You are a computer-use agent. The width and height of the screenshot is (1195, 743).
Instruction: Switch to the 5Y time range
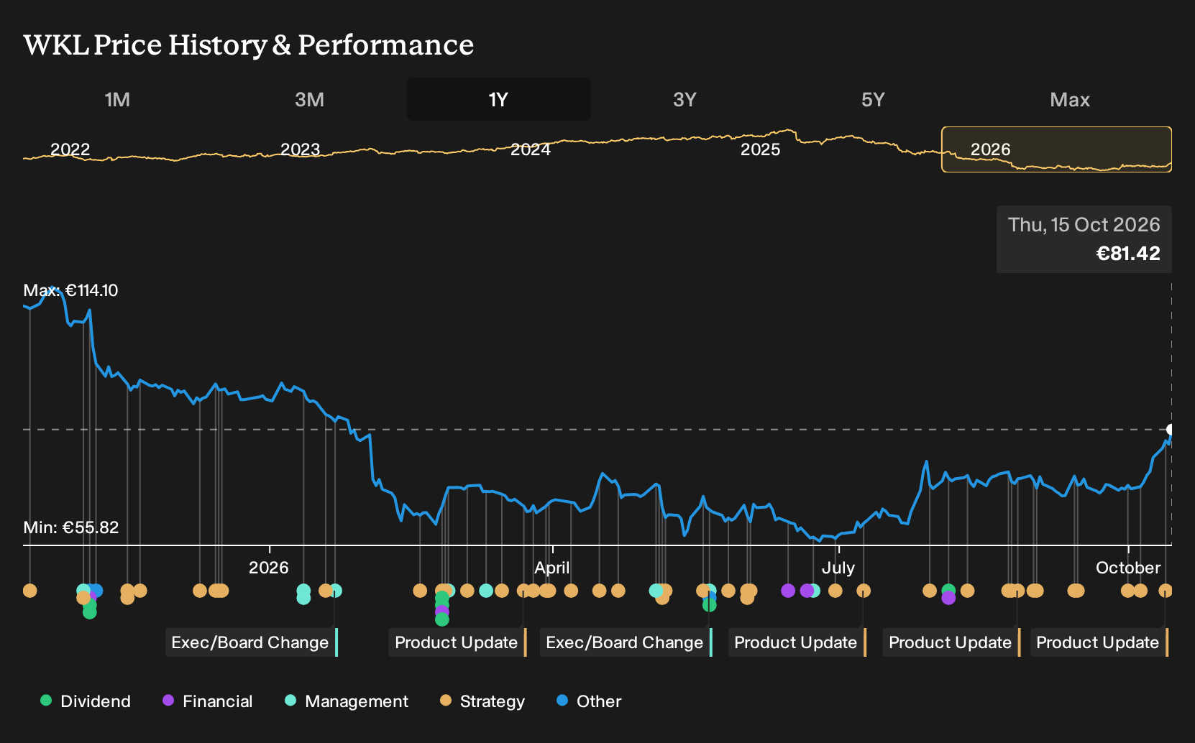(873, 99)
